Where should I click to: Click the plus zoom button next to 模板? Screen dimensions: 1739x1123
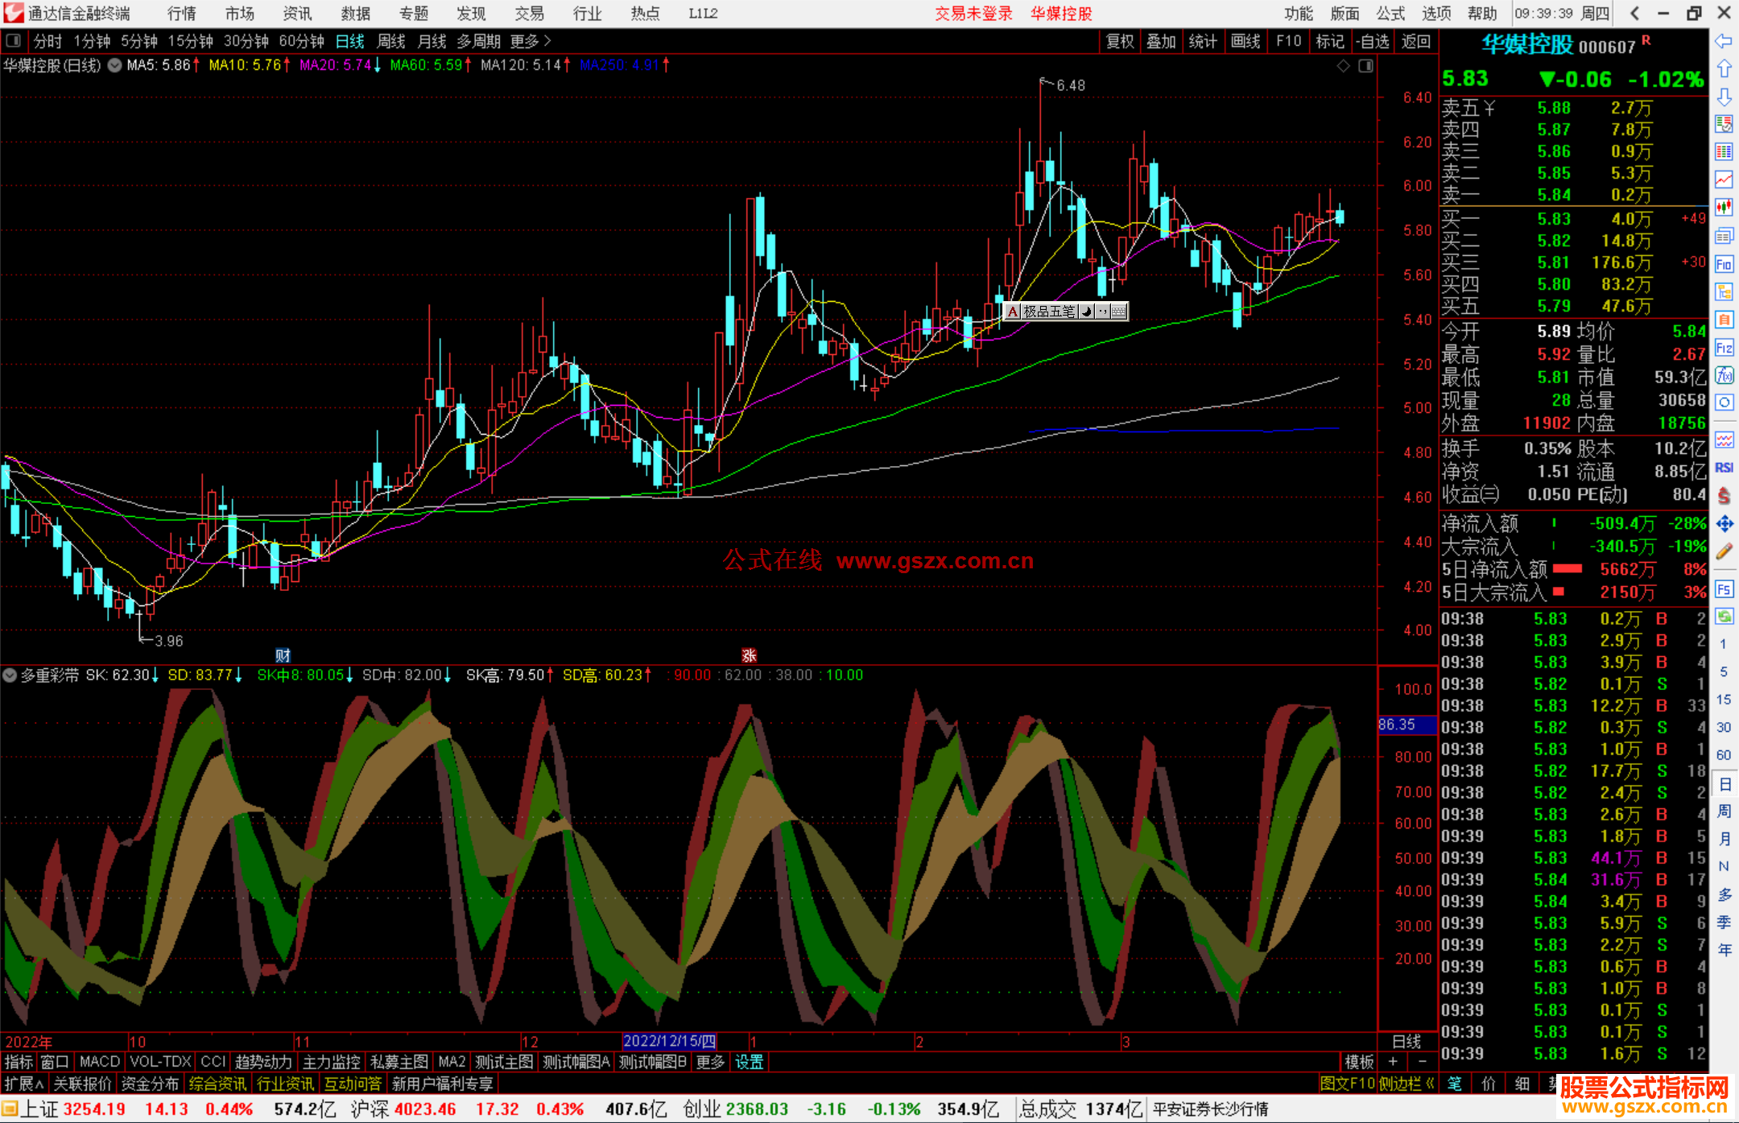[x=1393, y=1062]
